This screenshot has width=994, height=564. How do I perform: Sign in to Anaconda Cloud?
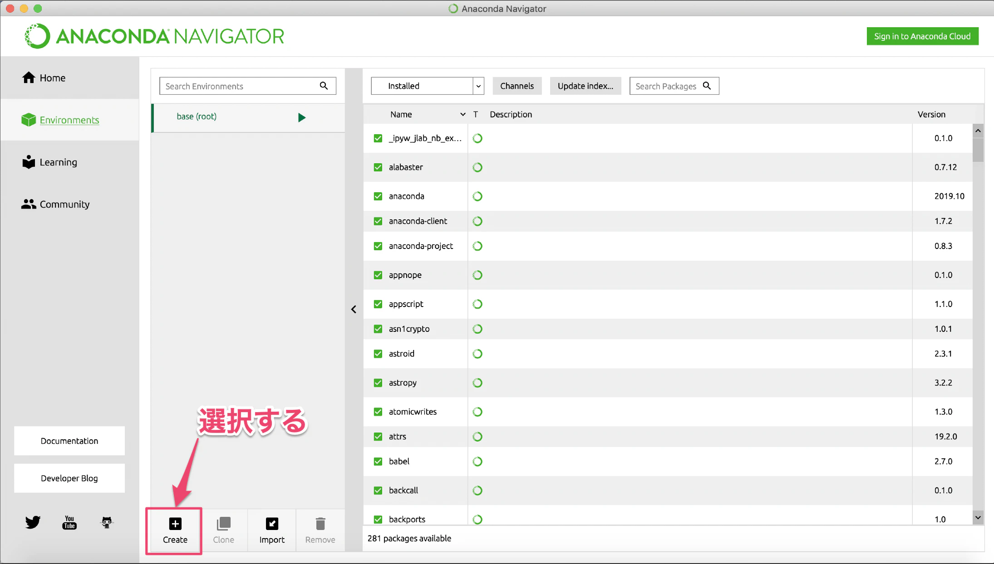pos(922,36)
